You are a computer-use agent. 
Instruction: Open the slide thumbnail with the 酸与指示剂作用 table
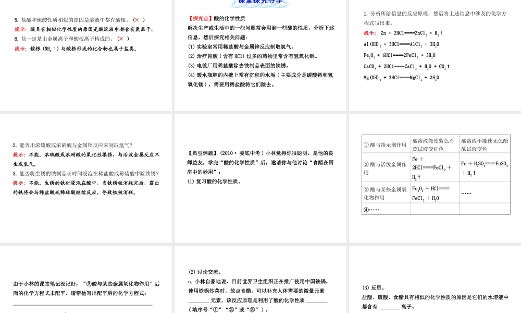435,178
